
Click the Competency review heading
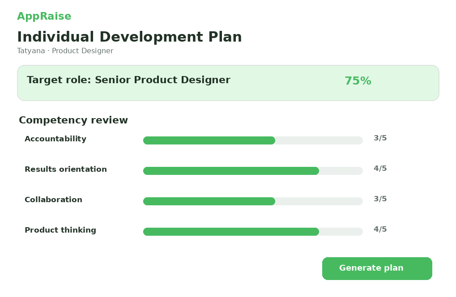[x=73, y=120]
